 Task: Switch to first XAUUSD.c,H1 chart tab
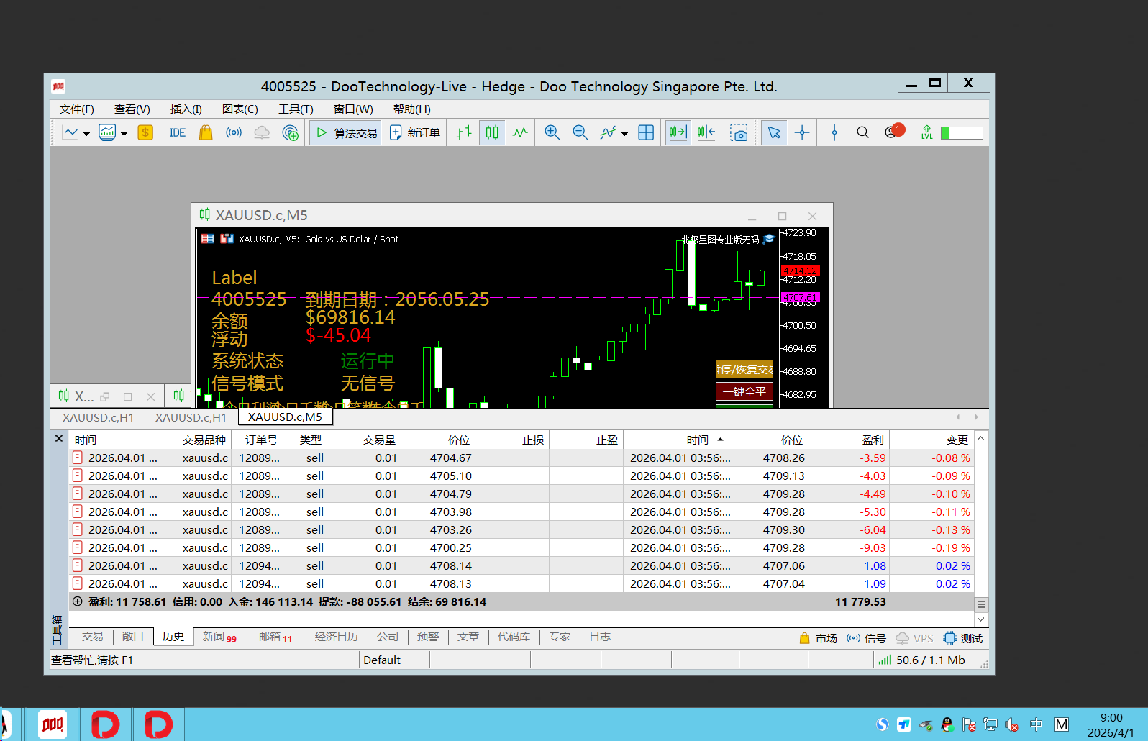pyautogui.click(x=98, y=417)
